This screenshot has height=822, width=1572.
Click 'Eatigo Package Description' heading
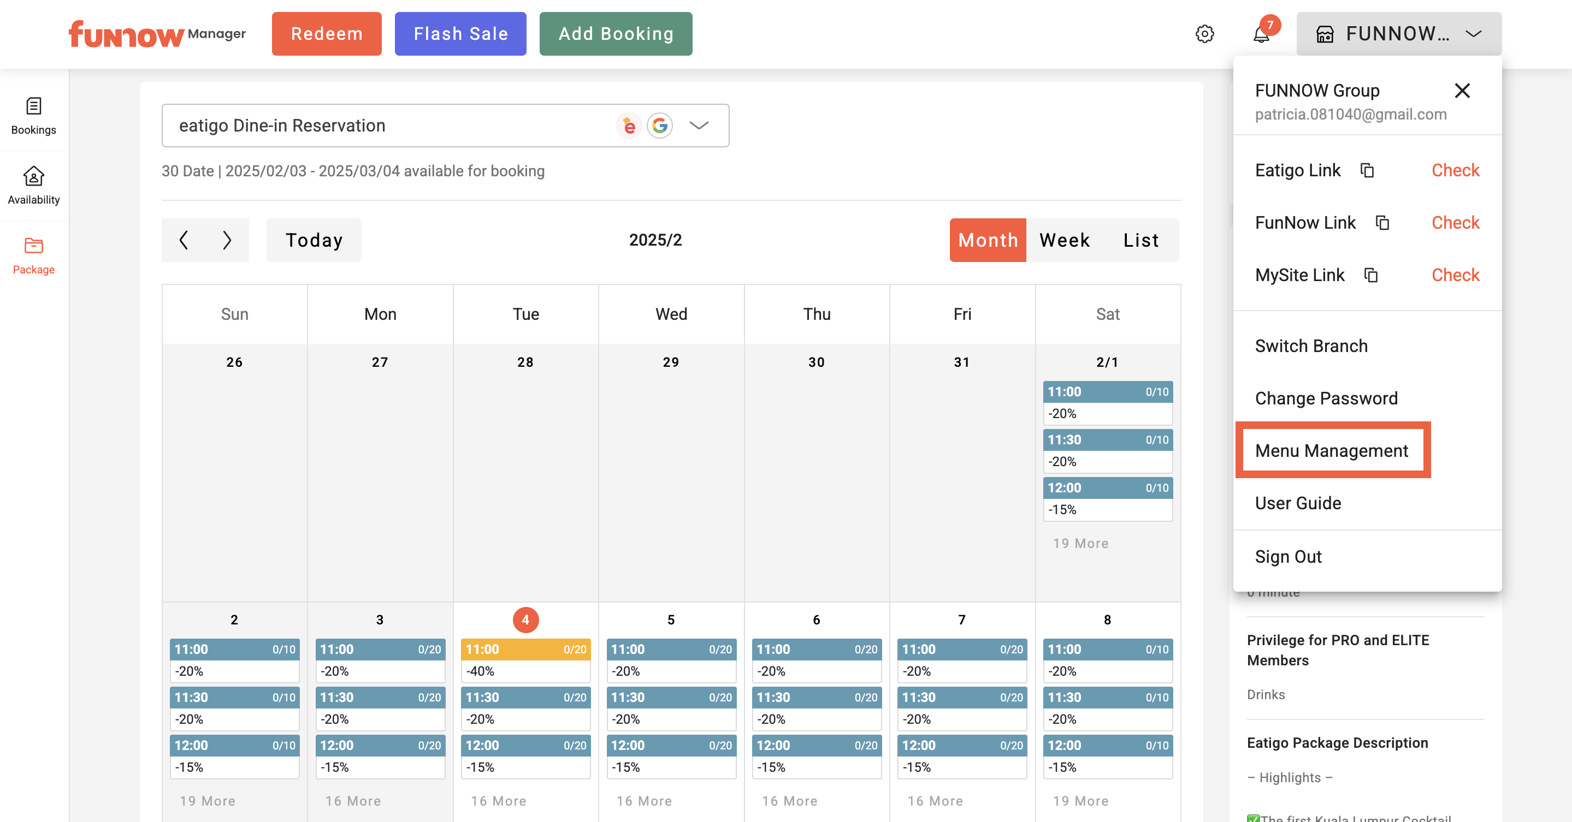1337,743
